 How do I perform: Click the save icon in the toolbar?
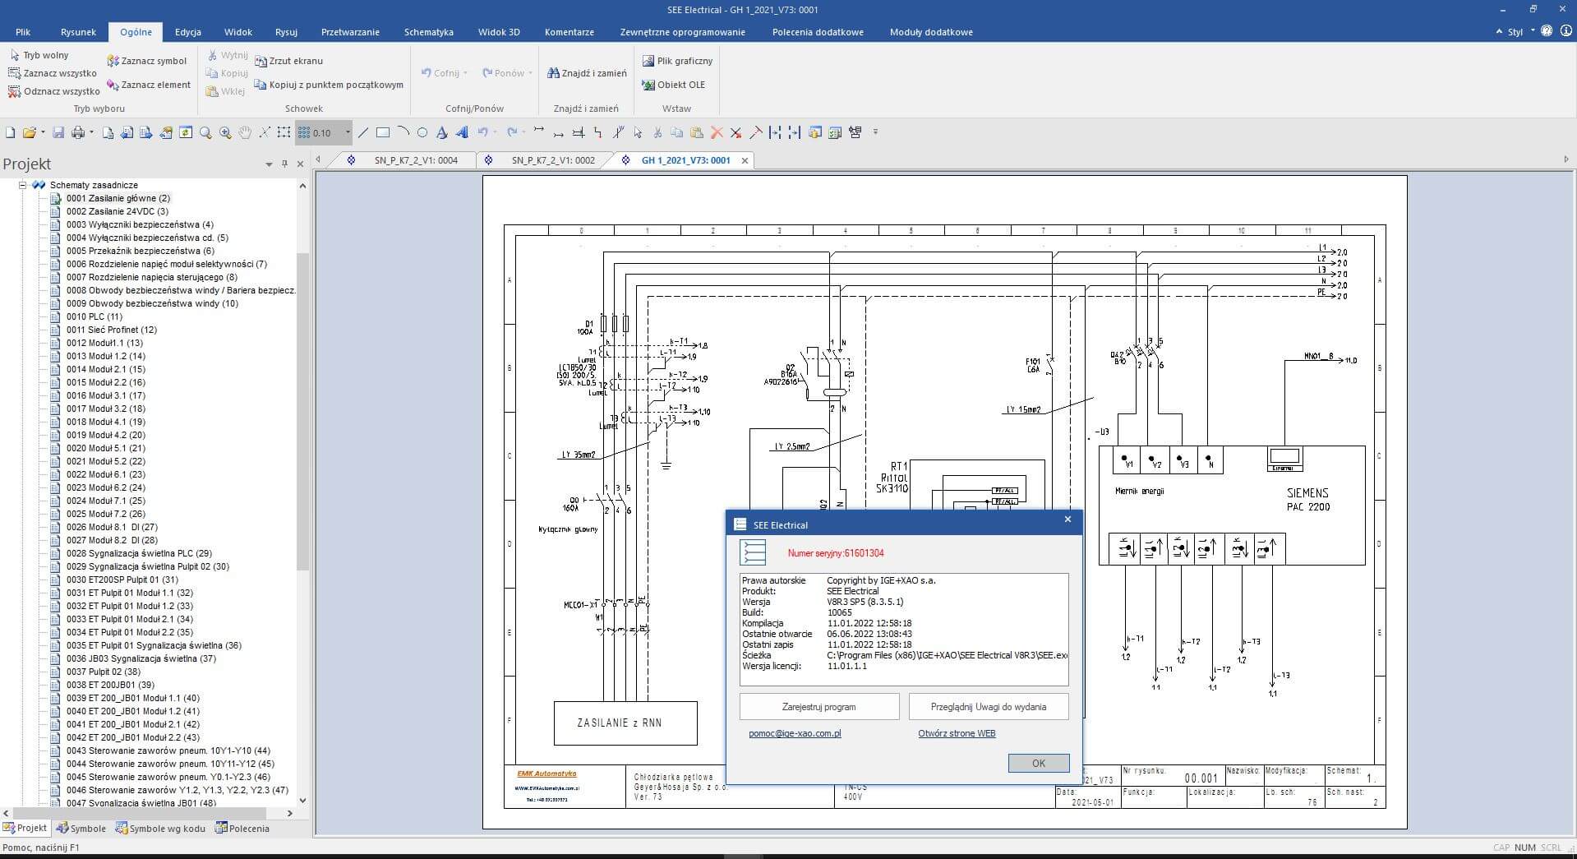(x=58, y=132)
